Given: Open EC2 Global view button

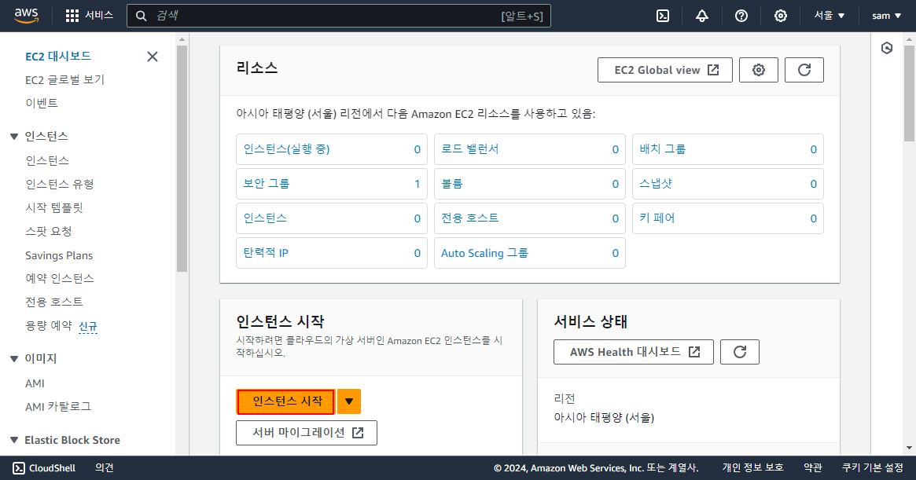Looking at the screenshot, I should point(665,70).
